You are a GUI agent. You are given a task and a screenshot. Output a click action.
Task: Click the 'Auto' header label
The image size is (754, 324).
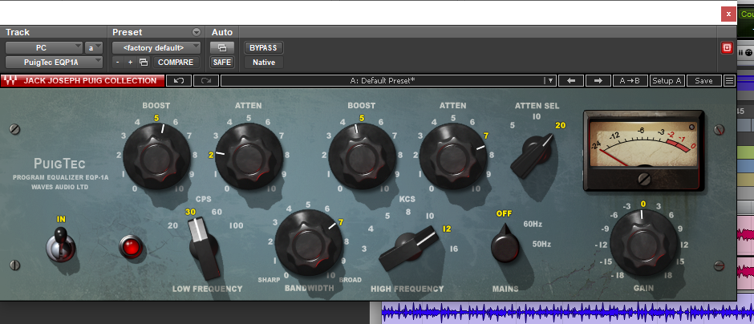[x=221, y=32]
